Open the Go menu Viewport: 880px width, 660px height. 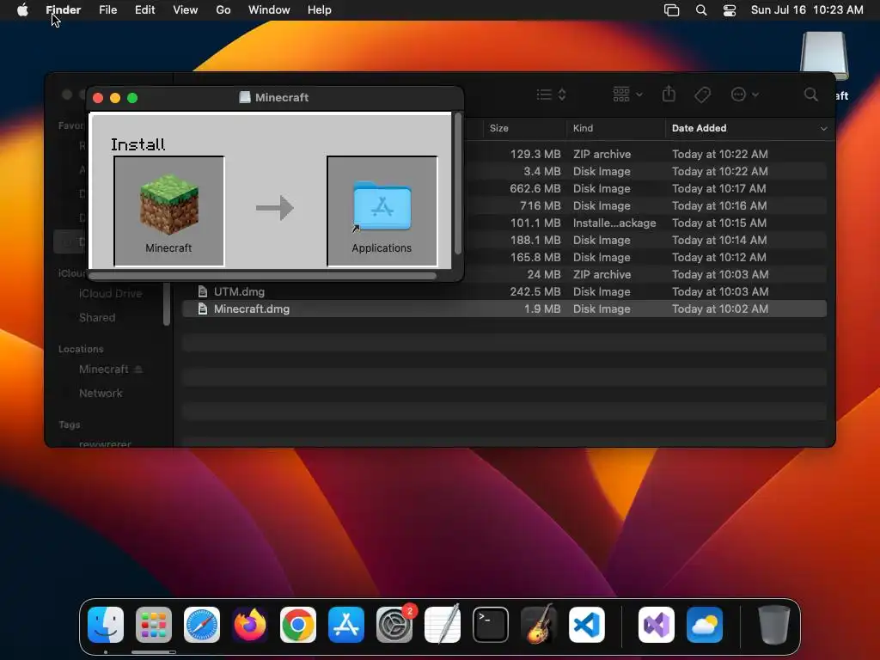(223, 10)
